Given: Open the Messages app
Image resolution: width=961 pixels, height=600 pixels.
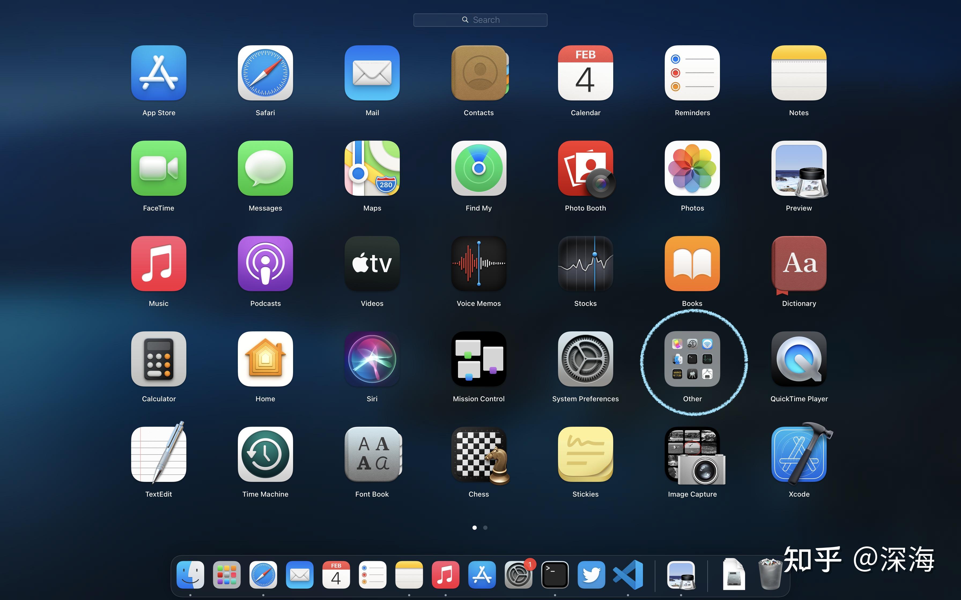Looking at the screenshot, I should click(265, 168).
